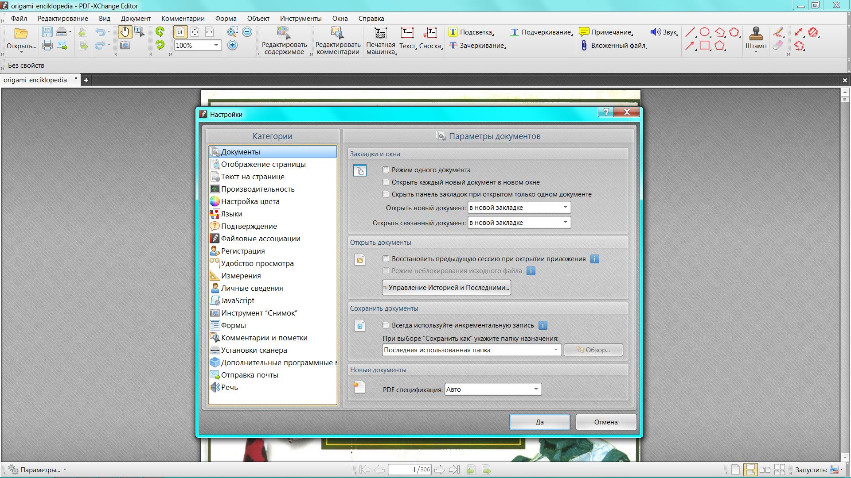Click the Print icon in toolbar

click(x=47, y=45)
